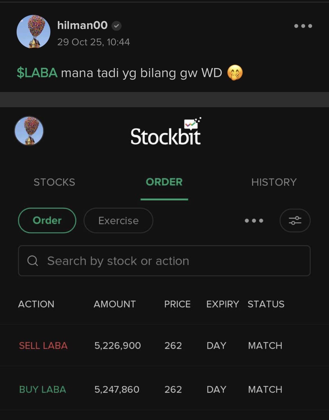The image size is (329, 420).
Task: Select the Order filter pill
Action: coord(47,221)
